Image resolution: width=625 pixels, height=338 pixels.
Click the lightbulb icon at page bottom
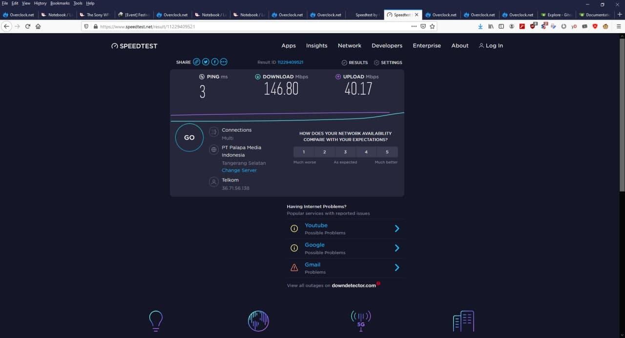tap(156, 321)
